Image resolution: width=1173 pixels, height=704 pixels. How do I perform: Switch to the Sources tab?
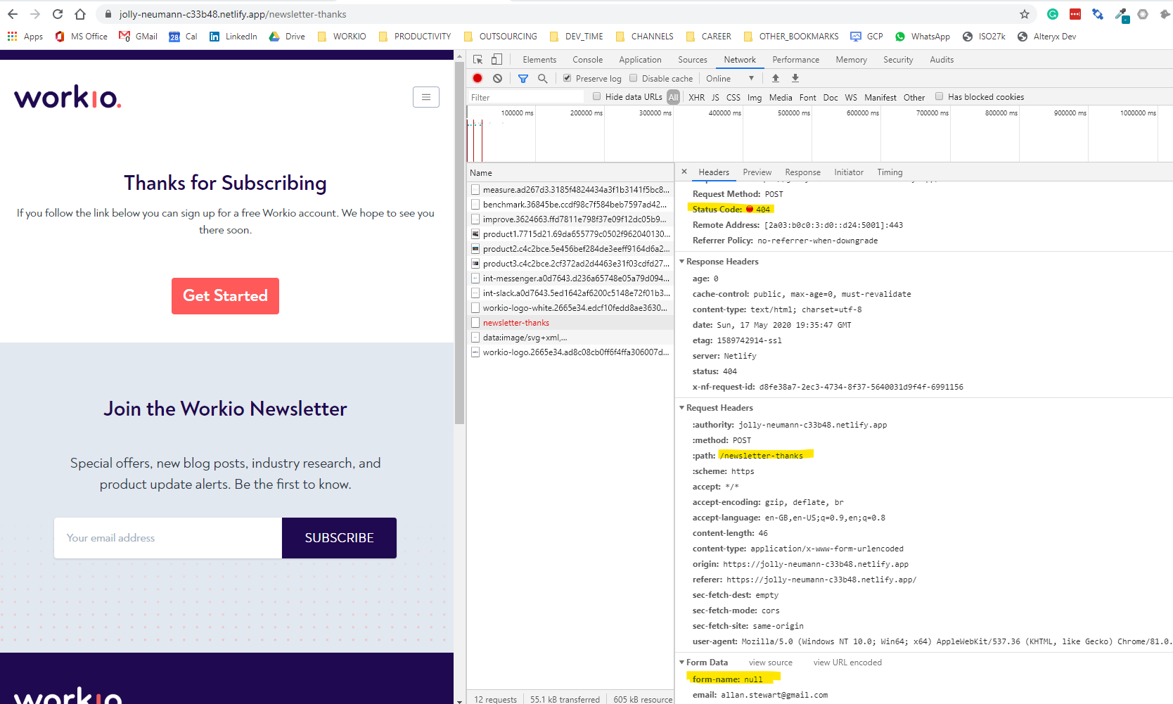coord(693,60)
